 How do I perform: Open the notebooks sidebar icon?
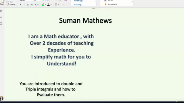[1, 11]
